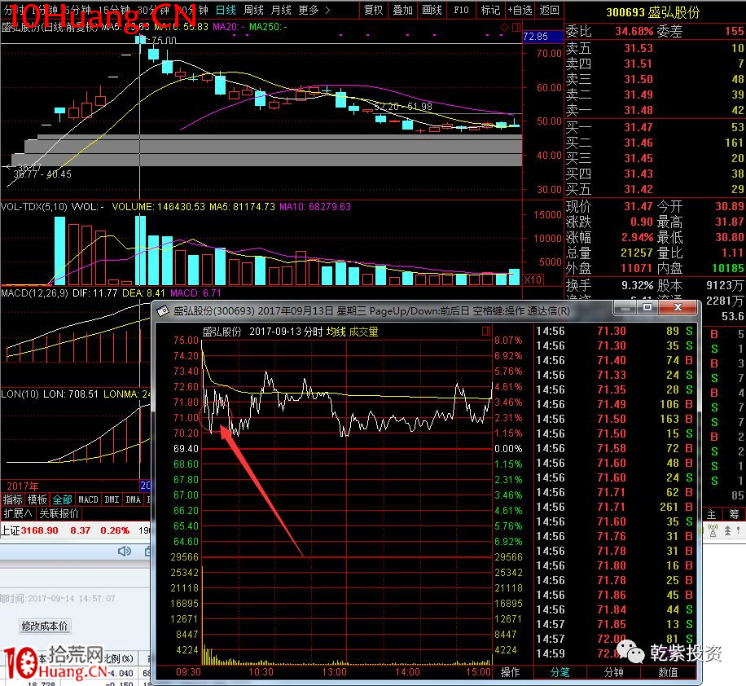Click the red panel-layout icon above chart

pyautogui.click(x=516, y=28)
